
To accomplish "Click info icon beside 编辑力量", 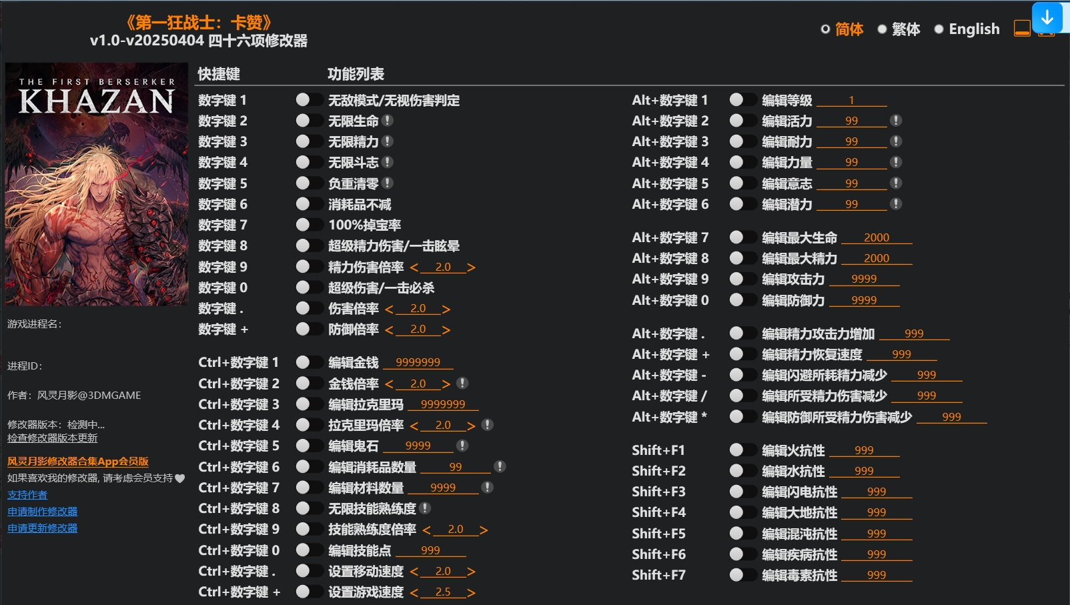I will 896,162.
